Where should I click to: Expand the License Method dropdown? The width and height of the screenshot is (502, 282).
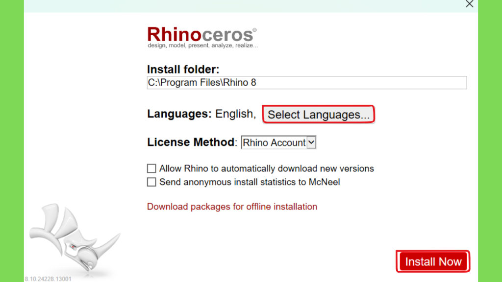[278, 142]
